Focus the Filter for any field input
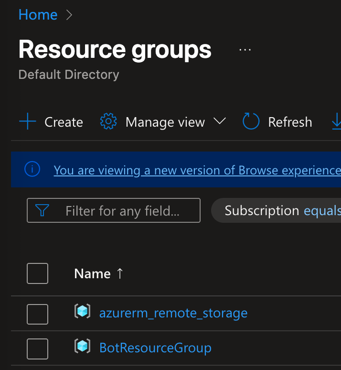This screenshot has height=370, width=341. point(122,211)
